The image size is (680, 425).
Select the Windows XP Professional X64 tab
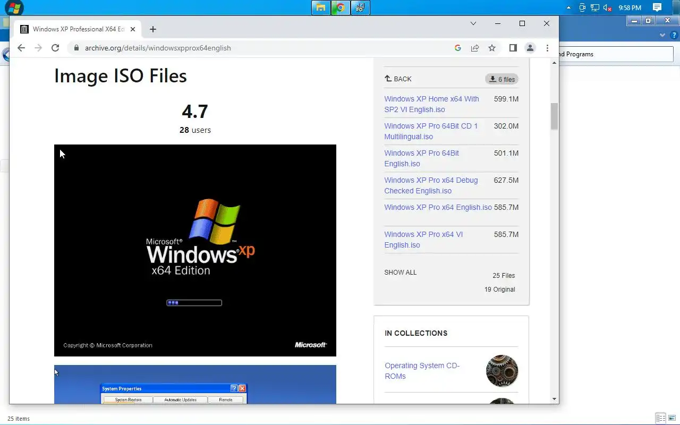coord(78,29)
